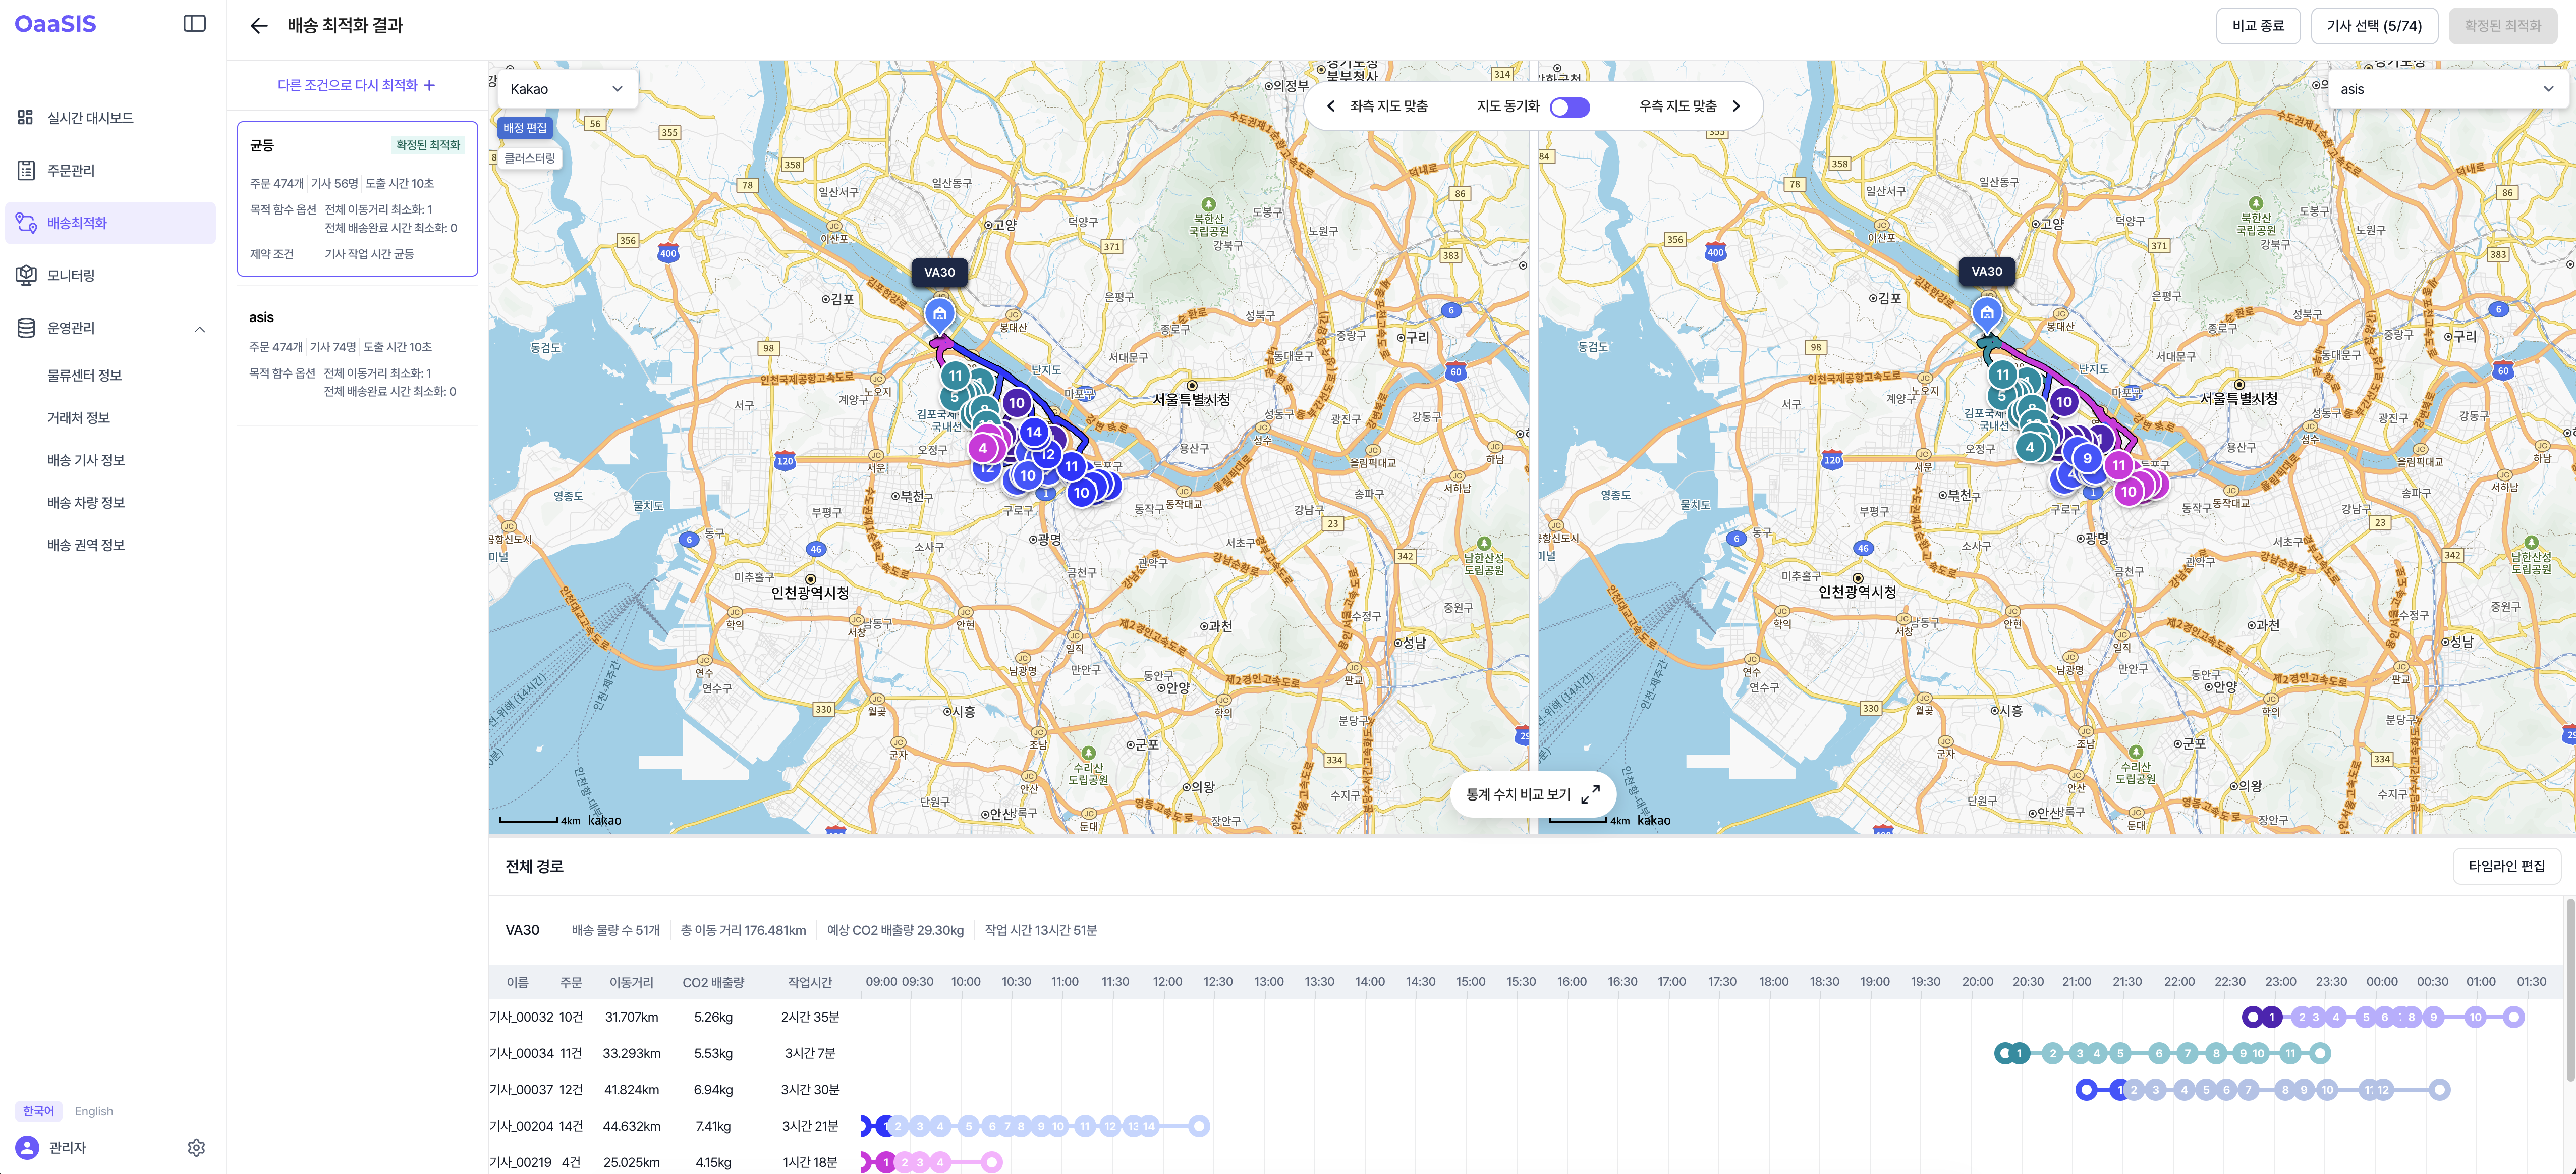Viewport: 2576px width, 1174px height.
Task: Select the 균등 optimization result card
Action: pos(357,199)
